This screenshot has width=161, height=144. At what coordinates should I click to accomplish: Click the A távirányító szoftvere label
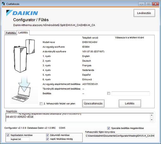54,51
